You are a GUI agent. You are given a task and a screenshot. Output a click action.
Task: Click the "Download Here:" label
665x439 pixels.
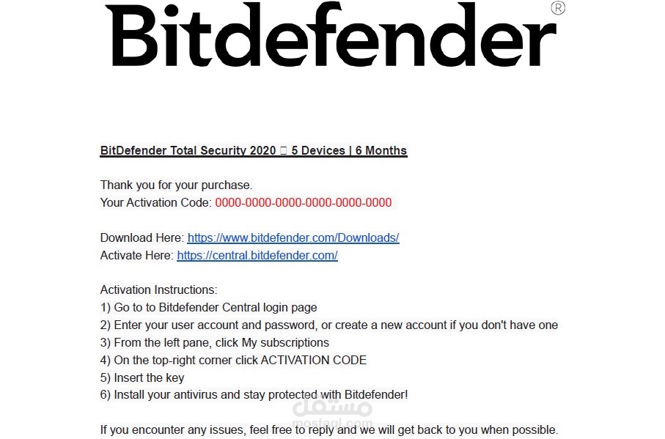[142, 237]
